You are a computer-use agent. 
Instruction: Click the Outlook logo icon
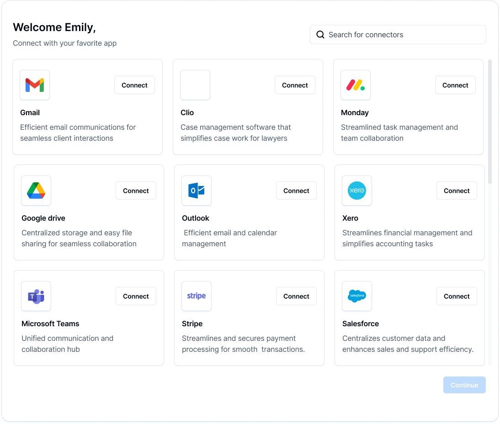197,191
